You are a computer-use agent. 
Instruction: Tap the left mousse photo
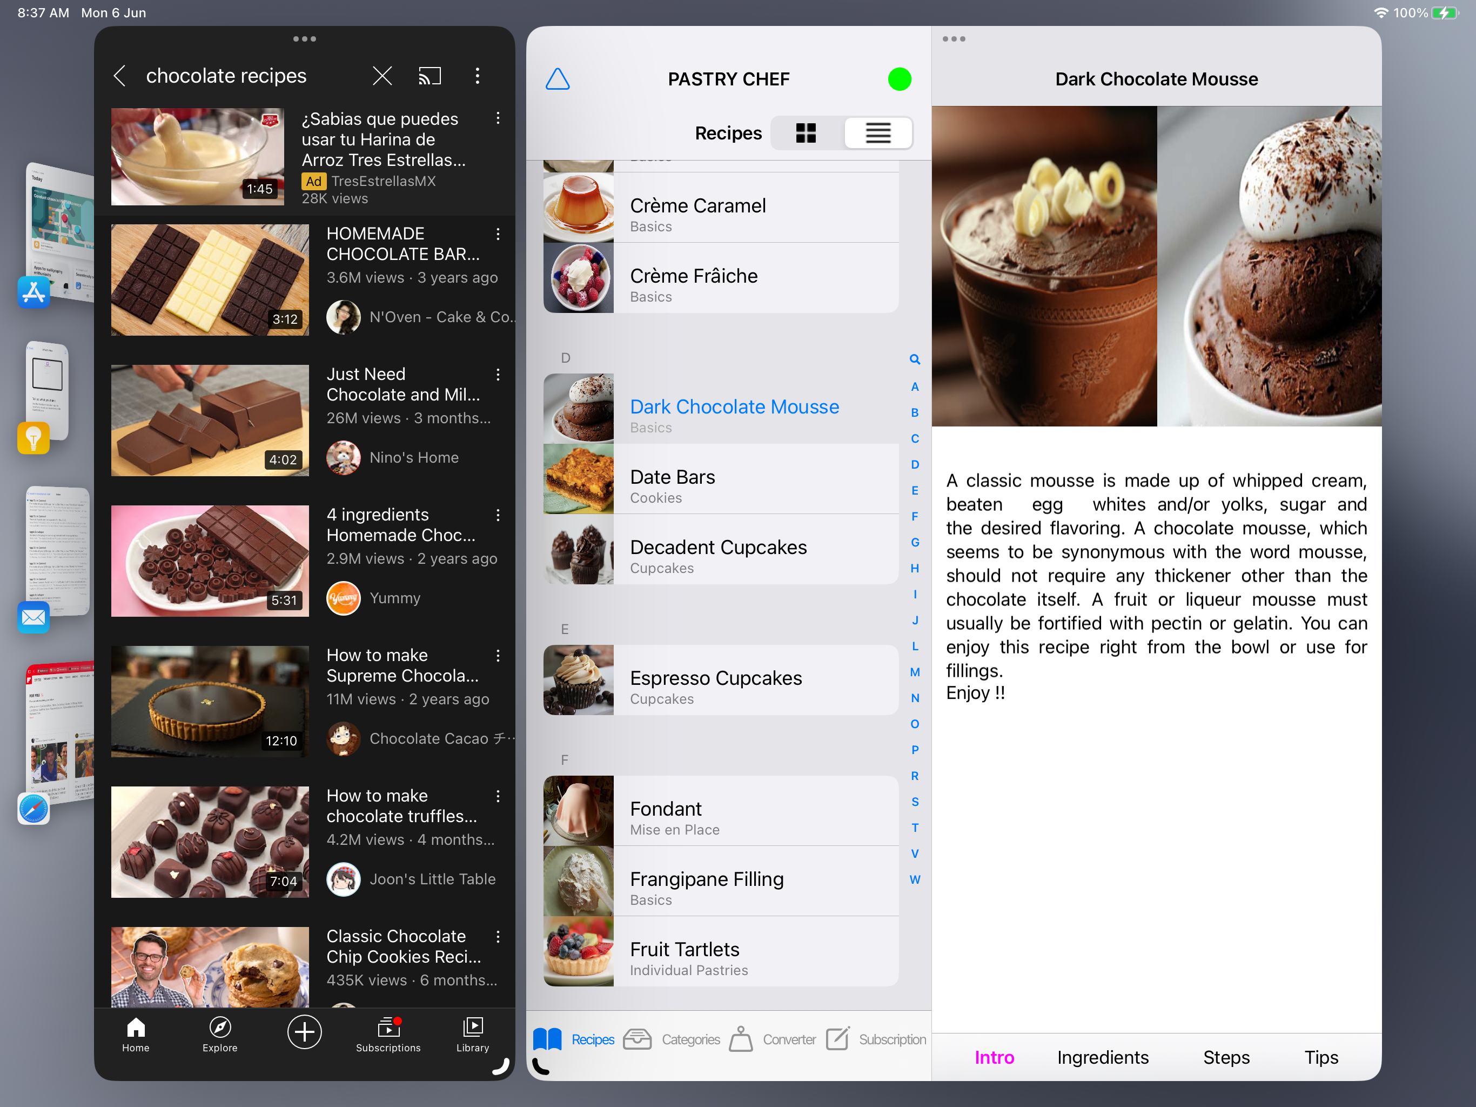pos(1044,266)
